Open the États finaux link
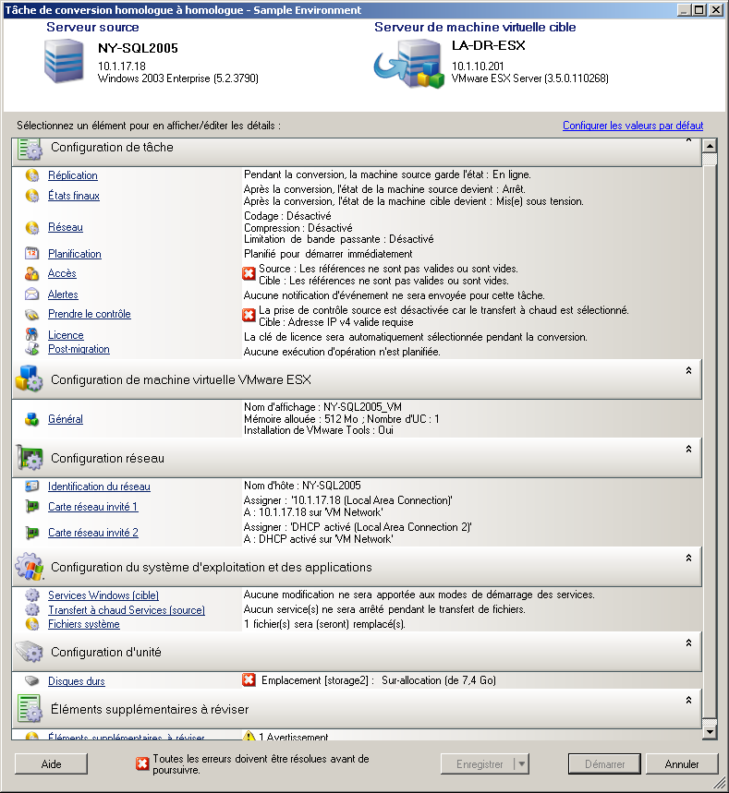Screen dimensions: 729x793 pos(74,196)
